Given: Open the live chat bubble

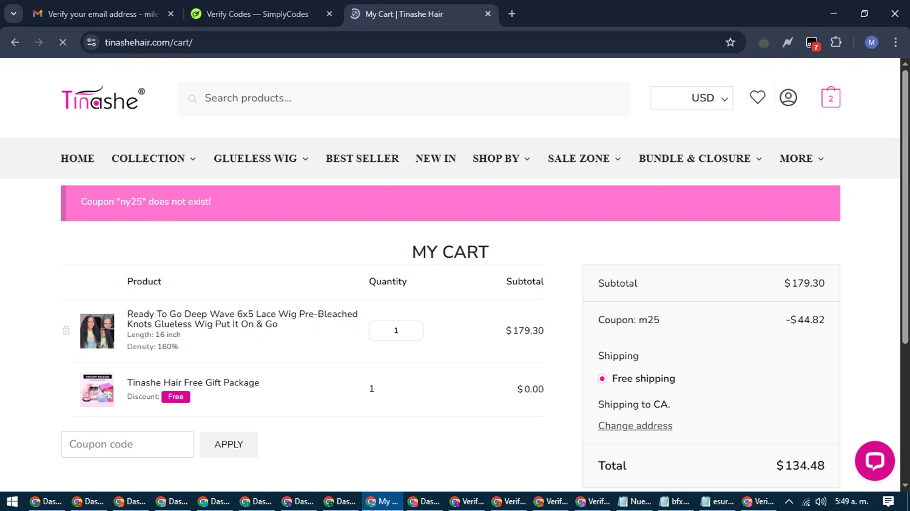Looking at the screenshot, I should (x=874, y=461).
